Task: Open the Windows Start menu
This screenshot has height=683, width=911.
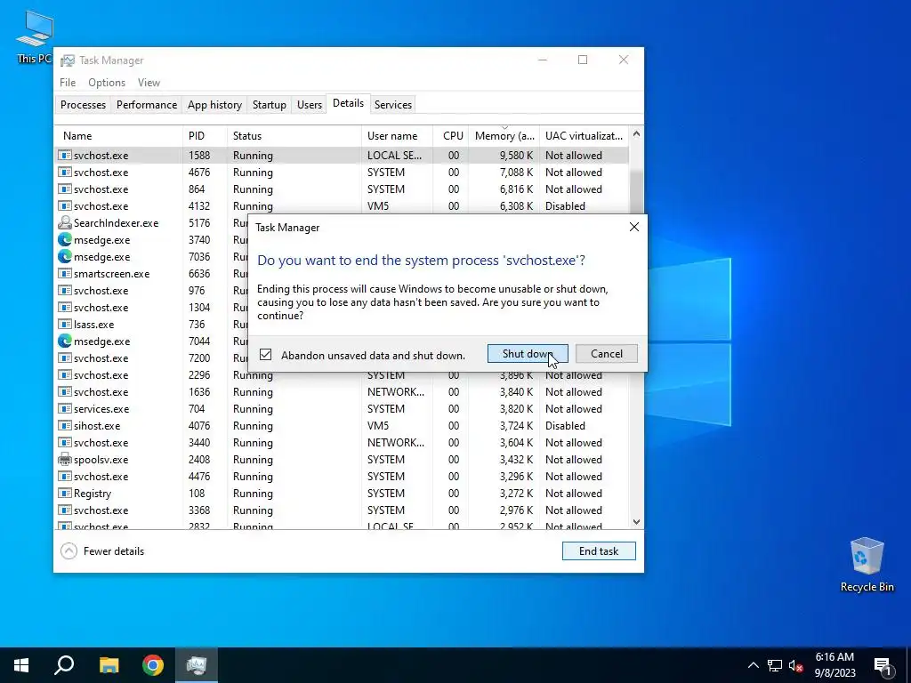Action: [21, 665]
